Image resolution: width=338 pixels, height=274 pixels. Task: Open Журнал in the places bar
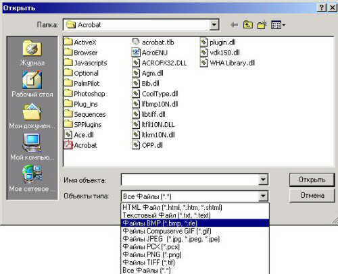pos(32,53)
